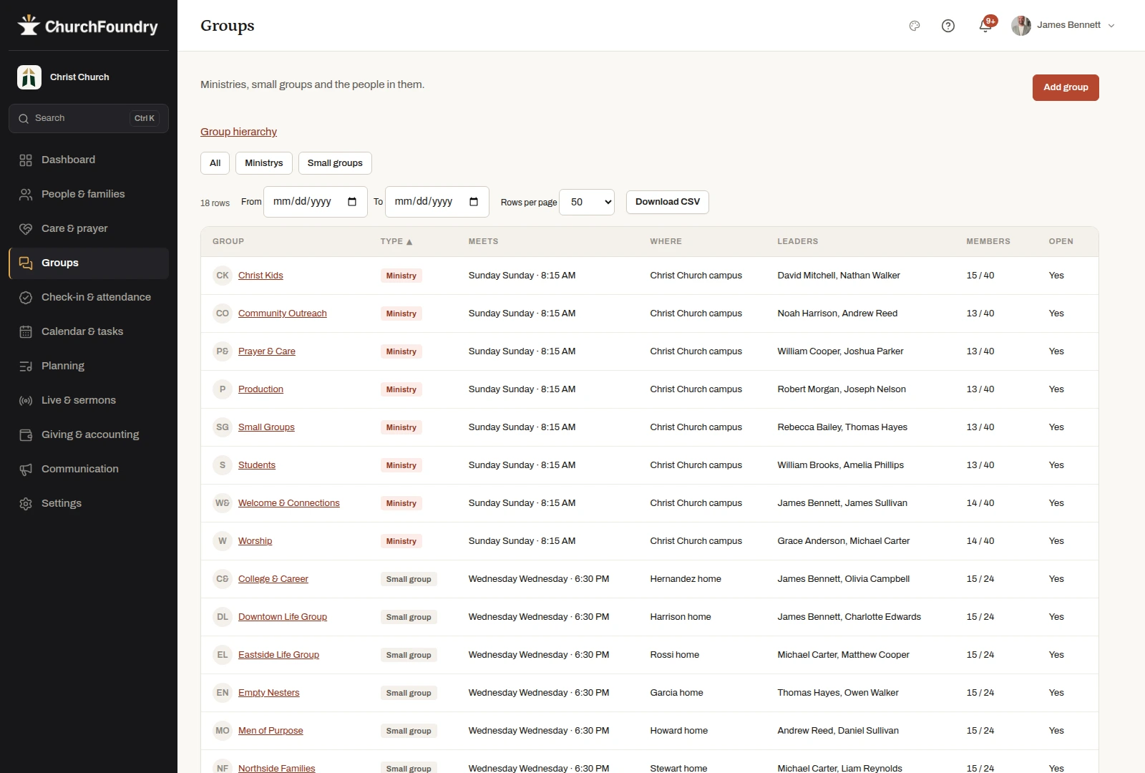The height and width of the screenshot is (773, 1145).
Task: Open Groups in the sidebar
Action: pyautogui.click(x=89, y=263)
